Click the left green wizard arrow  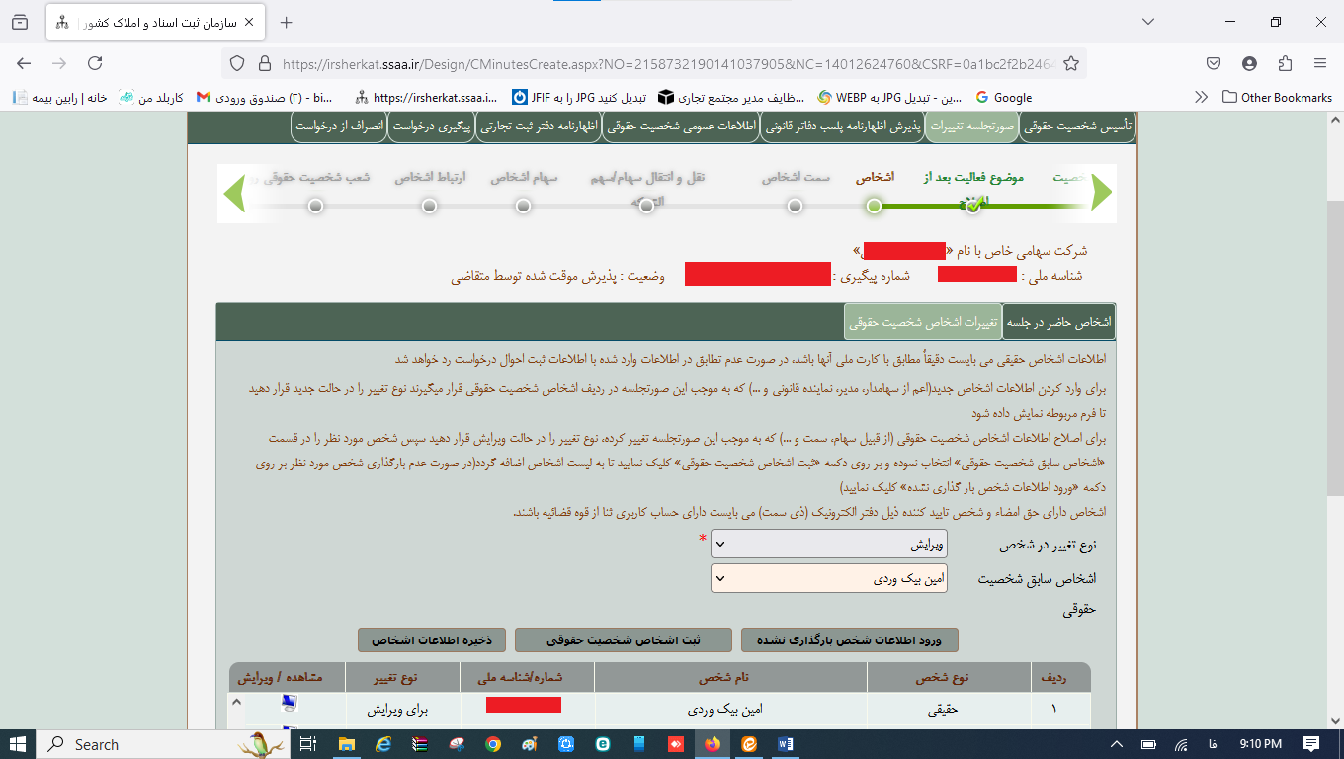coord(234,193)
